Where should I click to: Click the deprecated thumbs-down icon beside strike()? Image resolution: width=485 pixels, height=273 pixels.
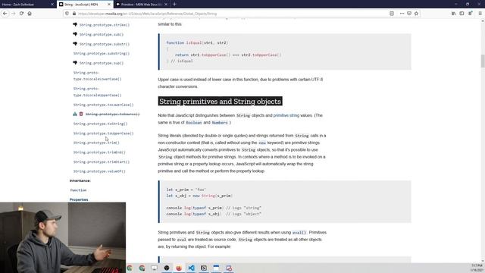[x=75, y=24]
